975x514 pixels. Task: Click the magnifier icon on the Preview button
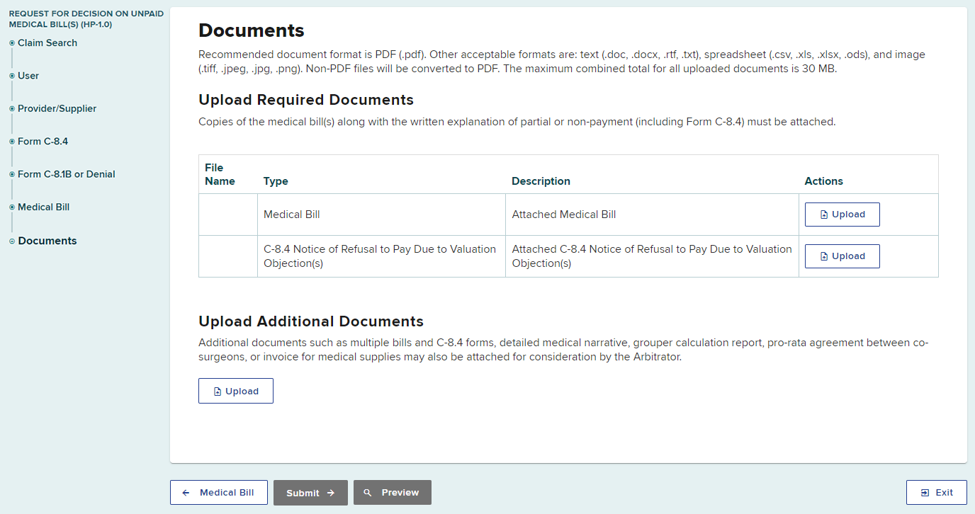click(367, 493)
